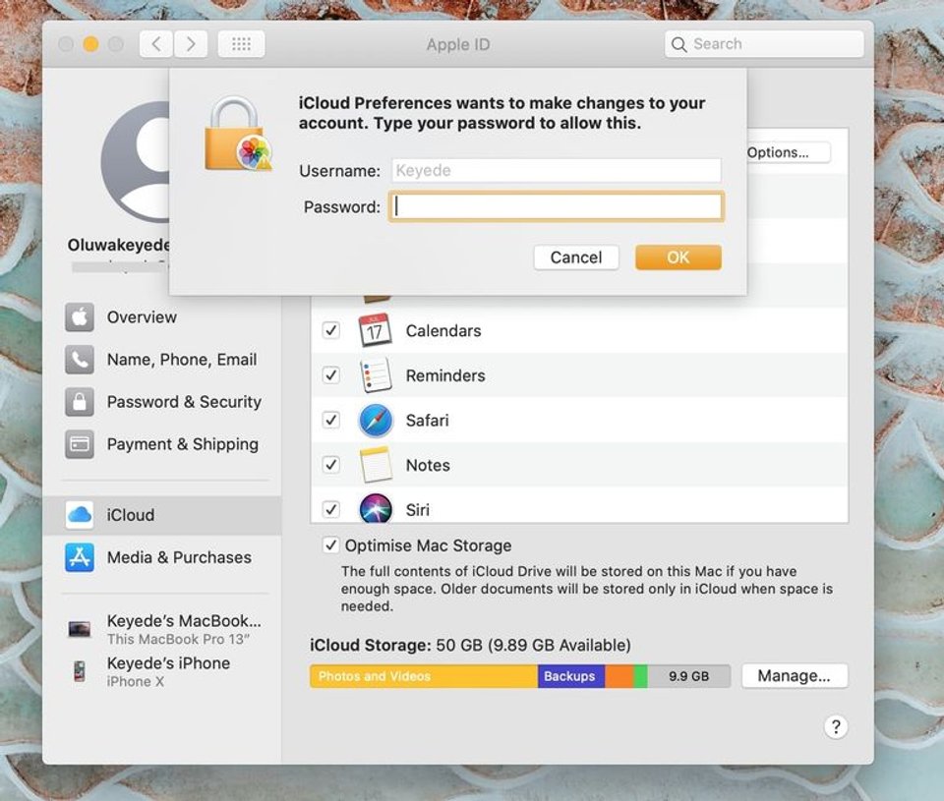Click the Manage... storage button
The height and width of the screenshot is (801, 944).
[x=795, y=676]
